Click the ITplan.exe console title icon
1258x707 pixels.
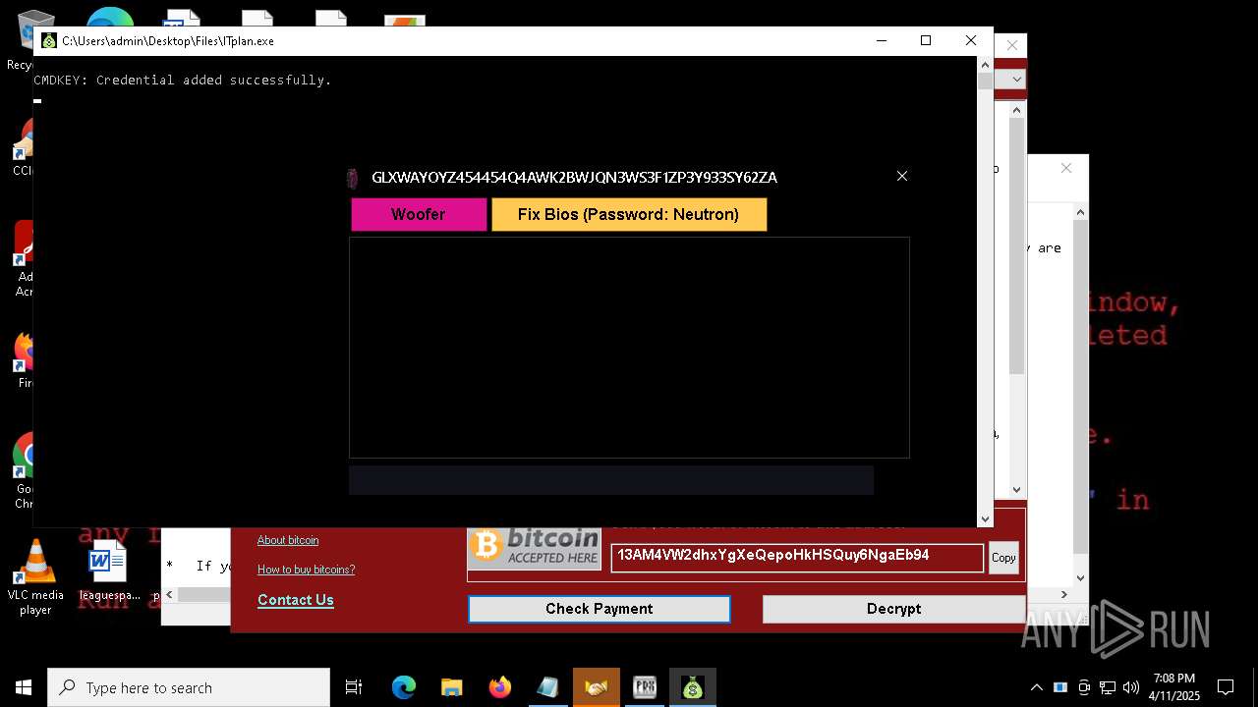(48, 41)
